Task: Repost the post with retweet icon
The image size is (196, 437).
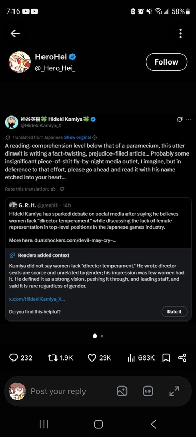Action: tap(53, 357)
